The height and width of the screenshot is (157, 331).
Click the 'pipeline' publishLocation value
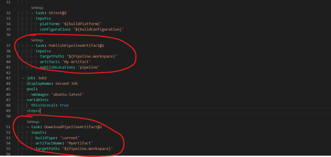coord(88,67)
